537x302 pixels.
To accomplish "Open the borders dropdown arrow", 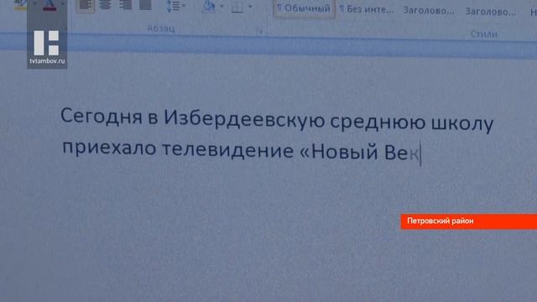I will tap(250, 7).
